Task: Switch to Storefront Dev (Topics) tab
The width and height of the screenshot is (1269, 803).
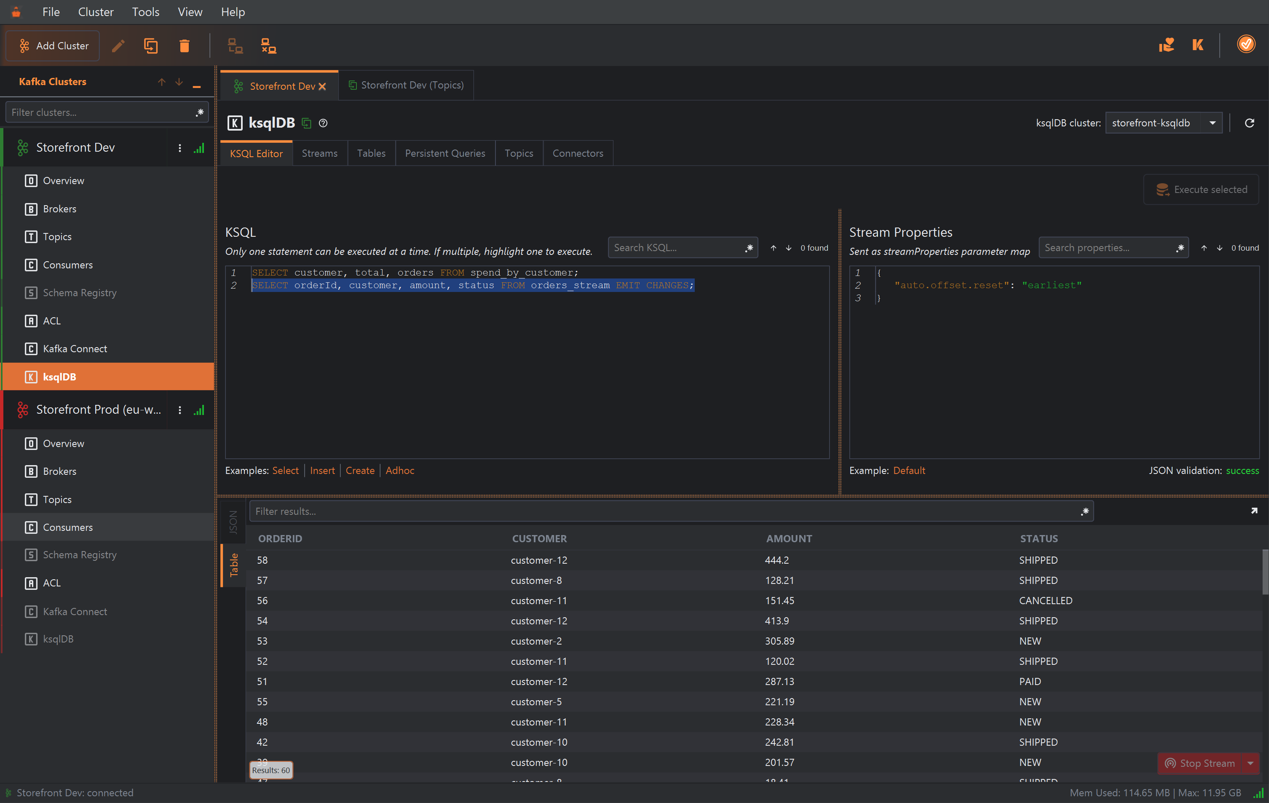Action: (x=406, y=86)
